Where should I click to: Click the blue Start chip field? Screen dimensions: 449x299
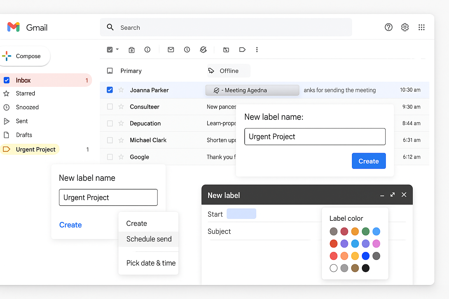(241, 214)
